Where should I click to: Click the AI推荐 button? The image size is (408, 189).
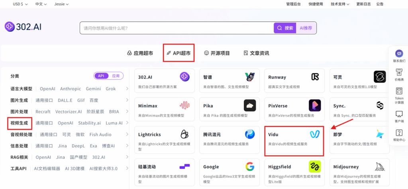click(306, 28)
